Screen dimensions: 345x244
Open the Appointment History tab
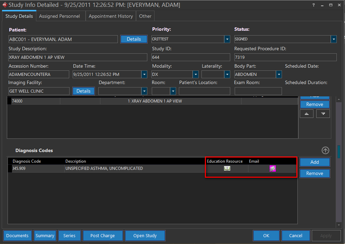pyautogui.click(x=111, y=16)
